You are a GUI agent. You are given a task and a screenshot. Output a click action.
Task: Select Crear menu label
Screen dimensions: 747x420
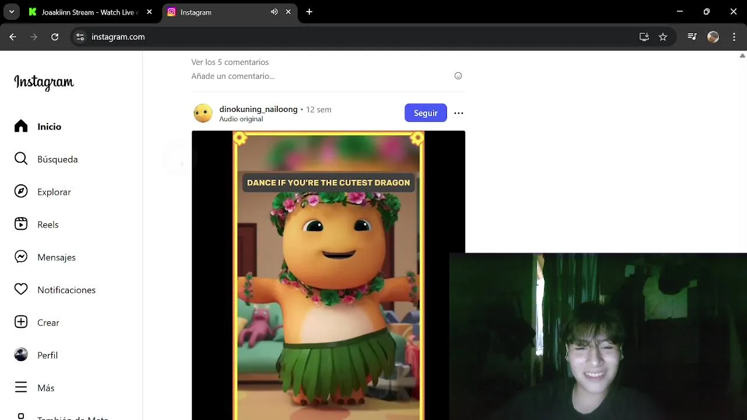click(x=48, y=323)
